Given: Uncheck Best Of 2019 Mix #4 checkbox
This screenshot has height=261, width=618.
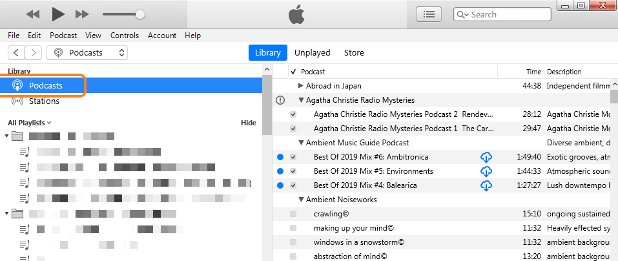Looking at the screenshot, I should point(293,185).
